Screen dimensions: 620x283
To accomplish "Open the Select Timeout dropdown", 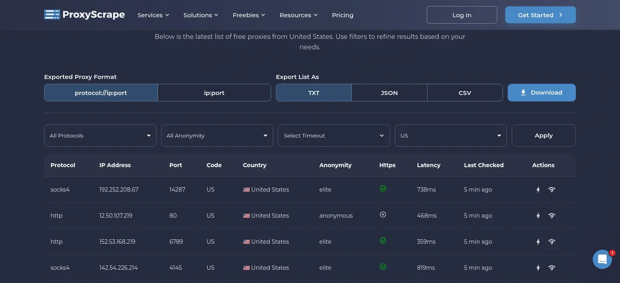I will coord(334,135).
